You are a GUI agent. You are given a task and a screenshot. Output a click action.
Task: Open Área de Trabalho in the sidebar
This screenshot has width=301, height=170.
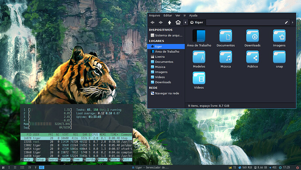166,52
